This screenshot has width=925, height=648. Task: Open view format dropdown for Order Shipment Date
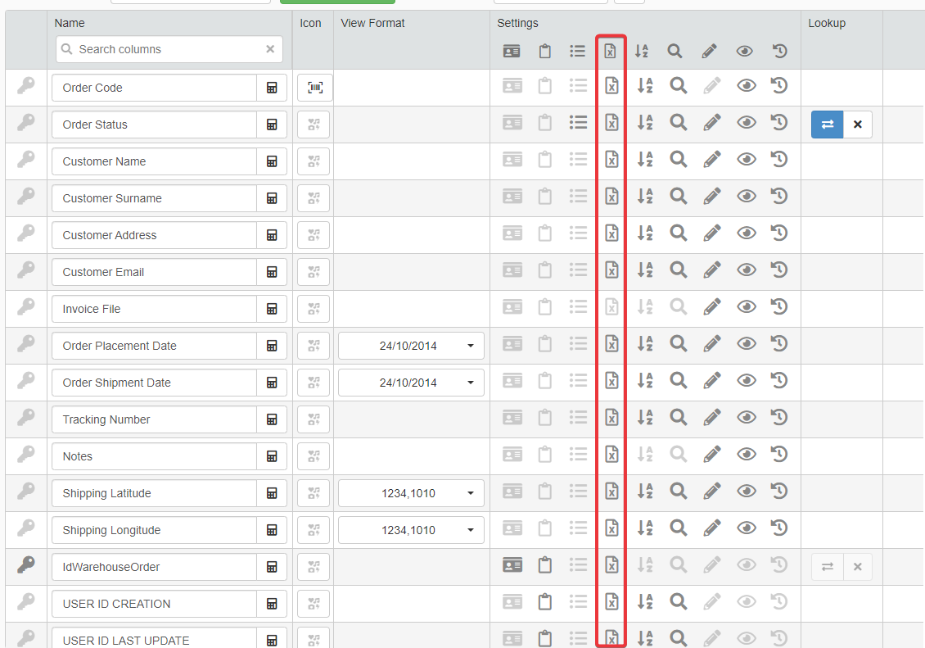[x=470, y=383]
